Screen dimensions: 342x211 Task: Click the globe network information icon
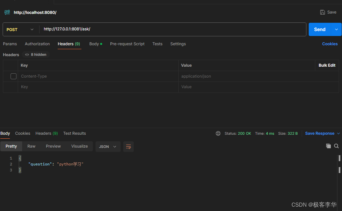coord(218,133)
